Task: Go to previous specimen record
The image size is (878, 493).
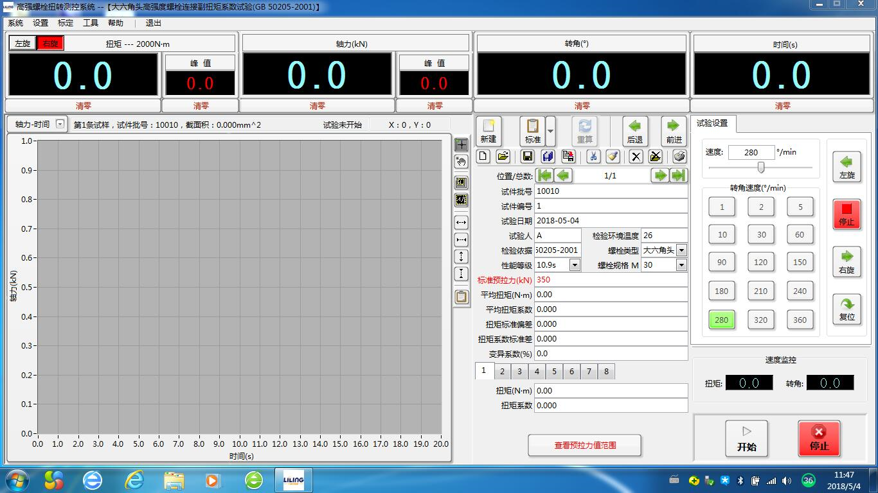Action: pos(563,175)
